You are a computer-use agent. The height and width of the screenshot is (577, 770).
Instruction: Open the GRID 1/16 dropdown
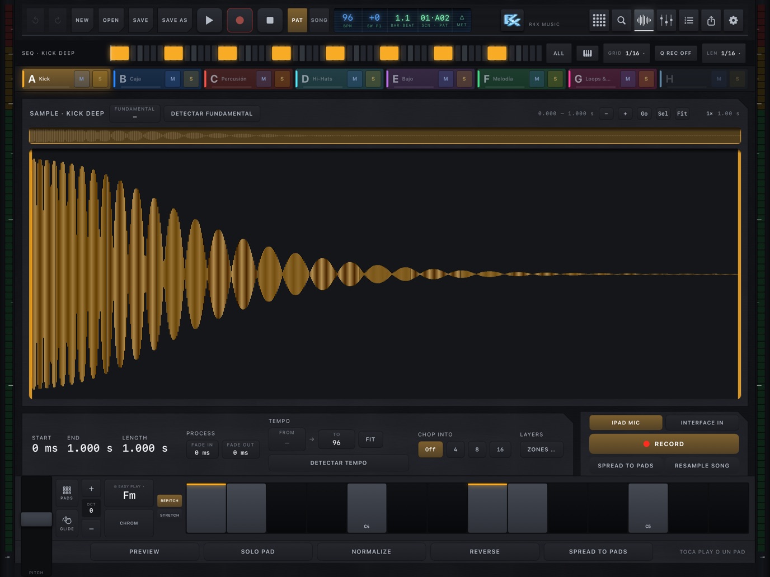tap(627, 53)
